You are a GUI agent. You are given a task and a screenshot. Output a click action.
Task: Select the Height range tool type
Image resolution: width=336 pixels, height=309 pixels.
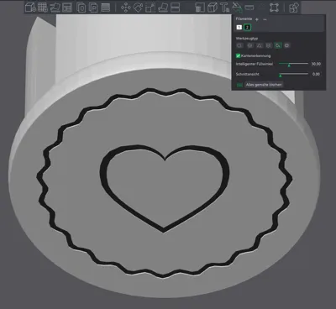[x=269, y=45]
